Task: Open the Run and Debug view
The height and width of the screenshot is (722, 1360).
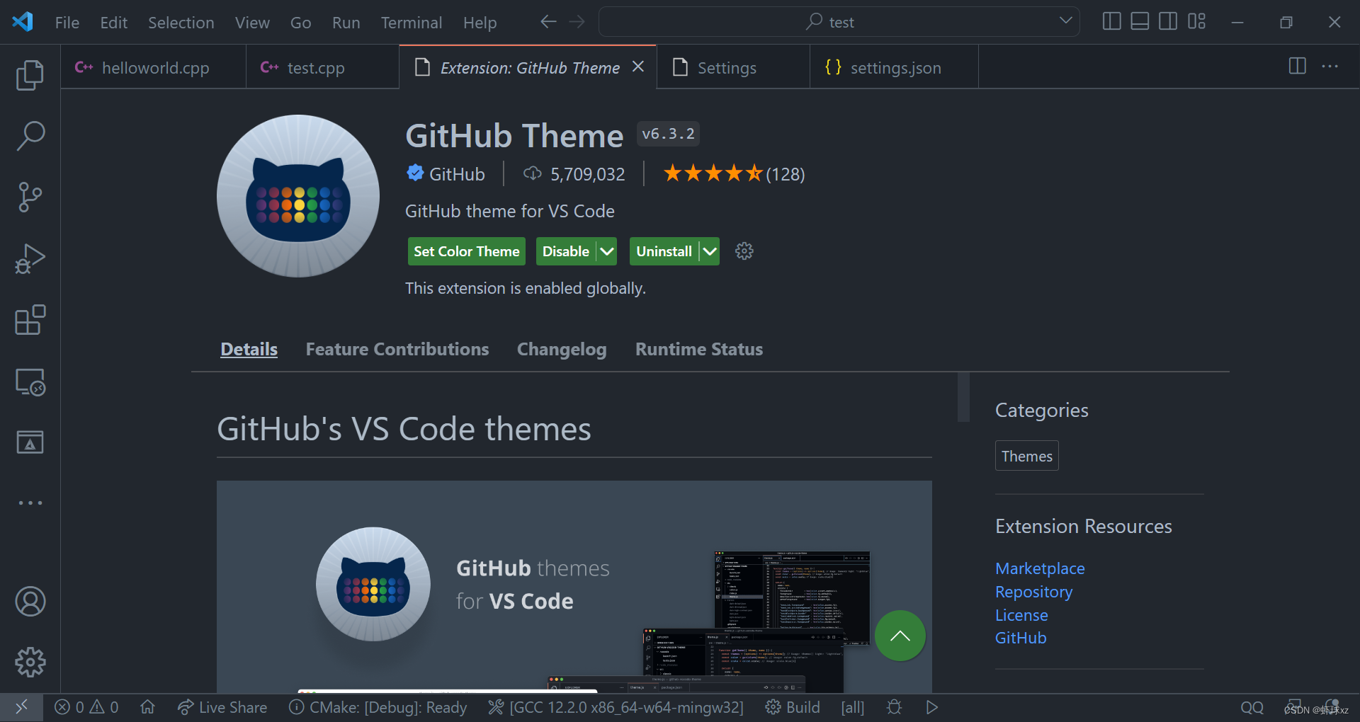Action: click(30, 258)
